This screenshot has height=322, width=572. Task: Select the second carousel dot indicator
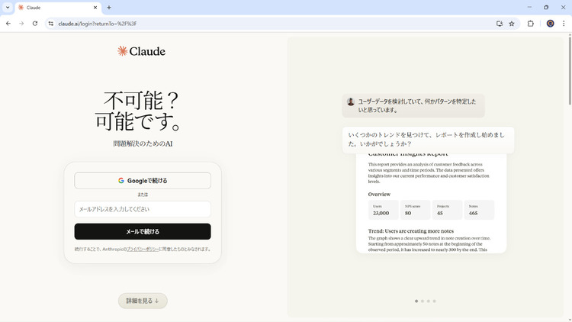point(423,301)
